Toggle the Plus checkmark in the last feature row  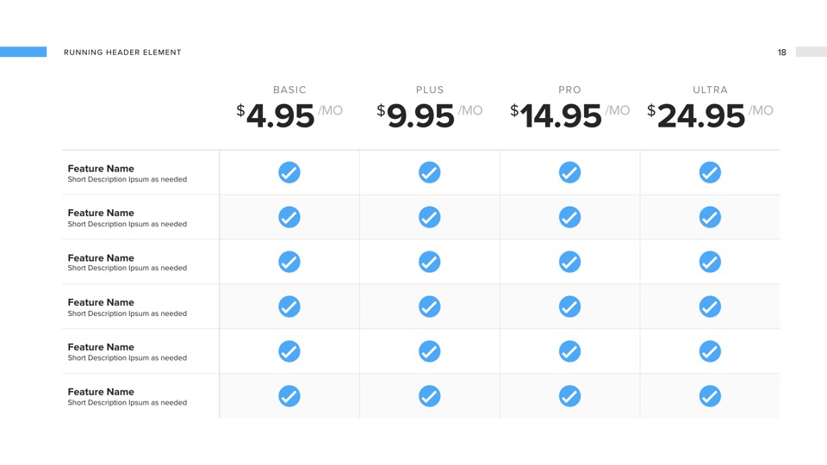coord(429,396)
